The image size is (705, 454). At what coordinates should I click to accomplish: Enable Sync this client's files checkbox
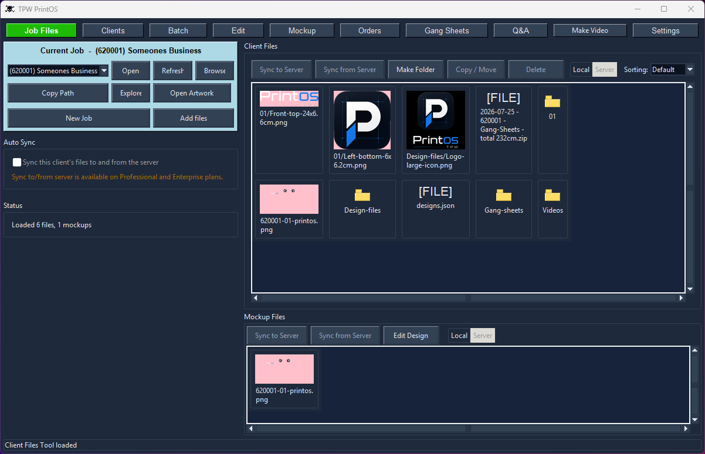17,162
